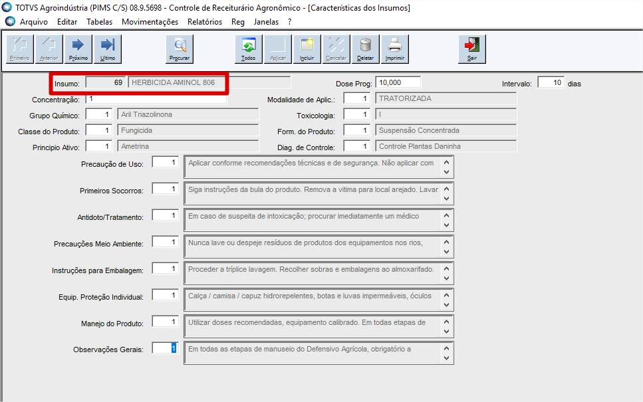This screenshot has width=643, height=402.
Task: Click the Controle Plantas Daninha description field
Action: 446,146
